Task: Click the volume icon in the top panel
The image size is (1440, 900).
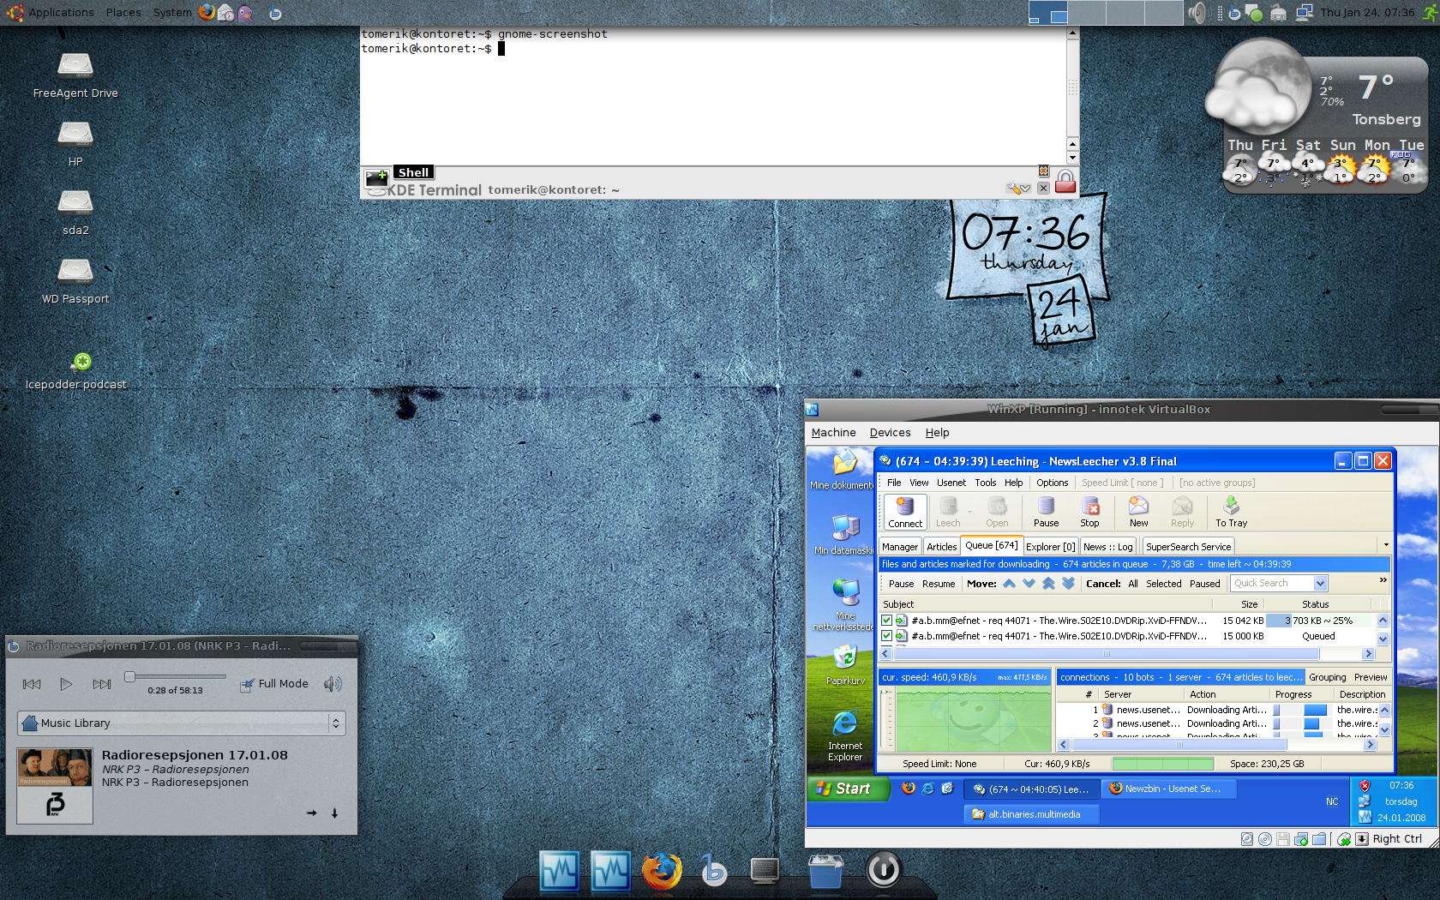Action: (1197, 13)
